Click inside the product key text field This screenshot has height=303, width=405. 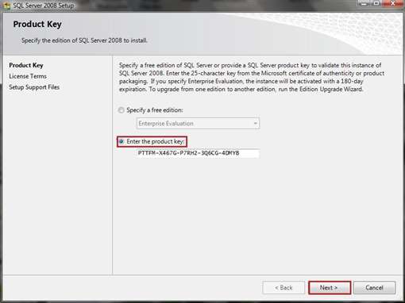pos(198,153)
